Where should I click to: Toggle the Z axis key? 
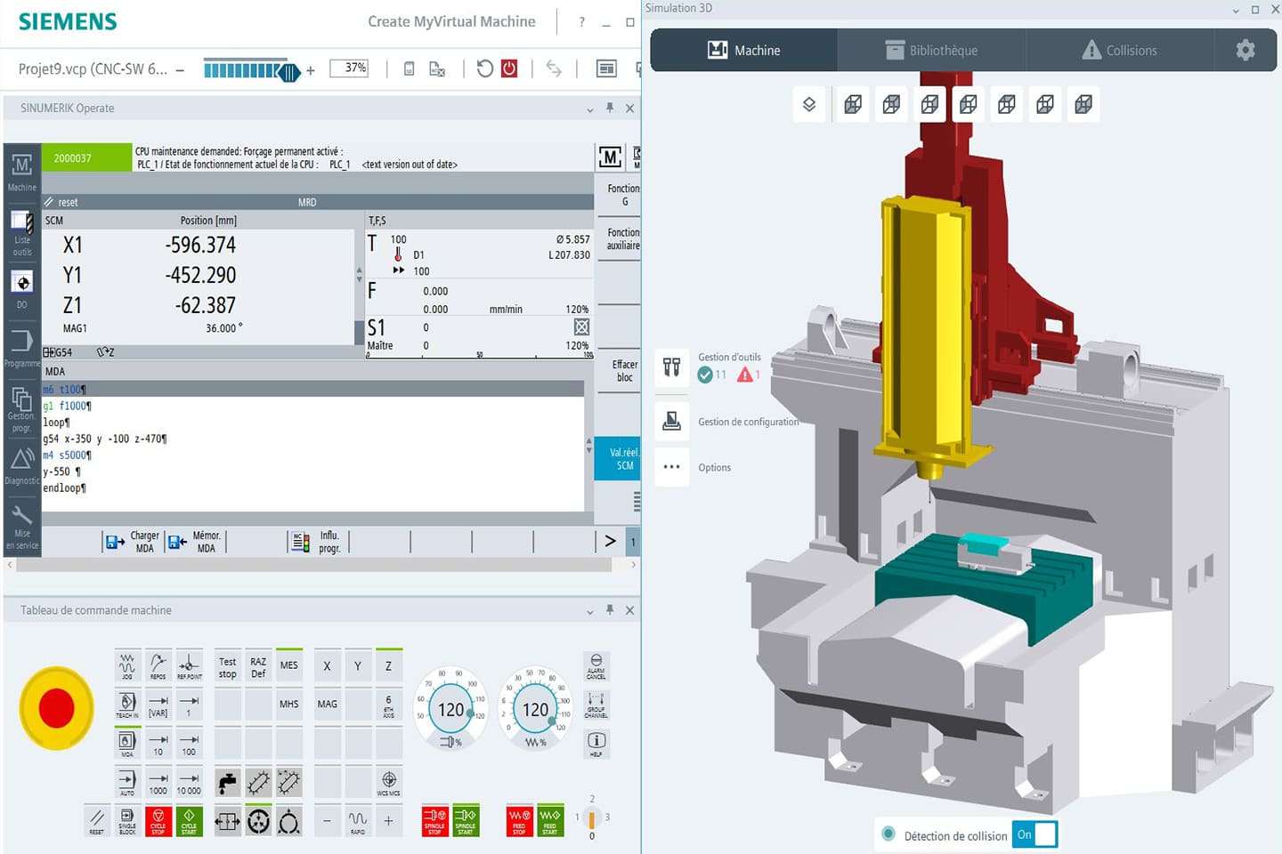(388, 666)
